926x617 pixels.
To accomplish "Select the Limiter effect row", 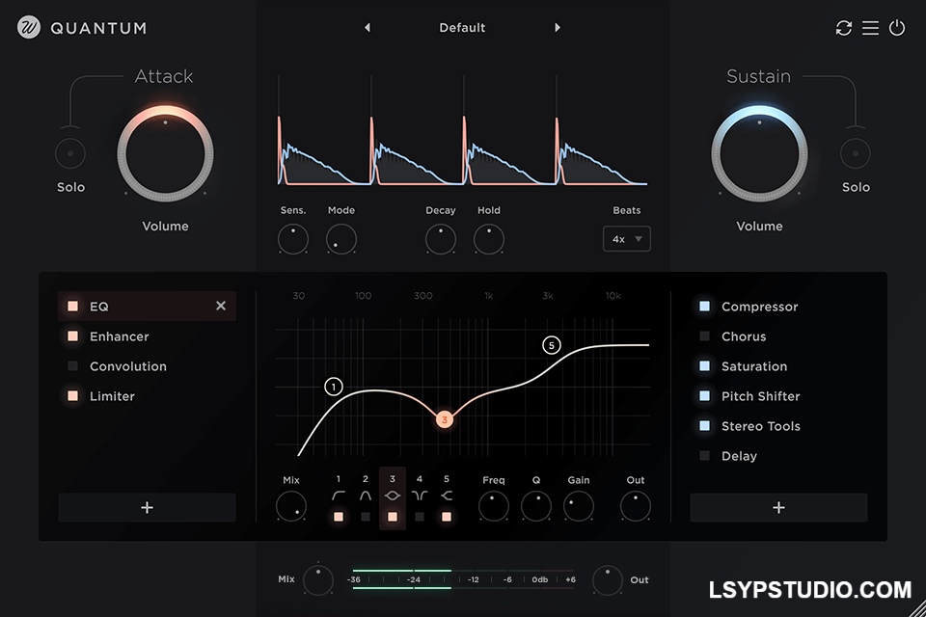I will pyautogui.click(x=147, y=395).
